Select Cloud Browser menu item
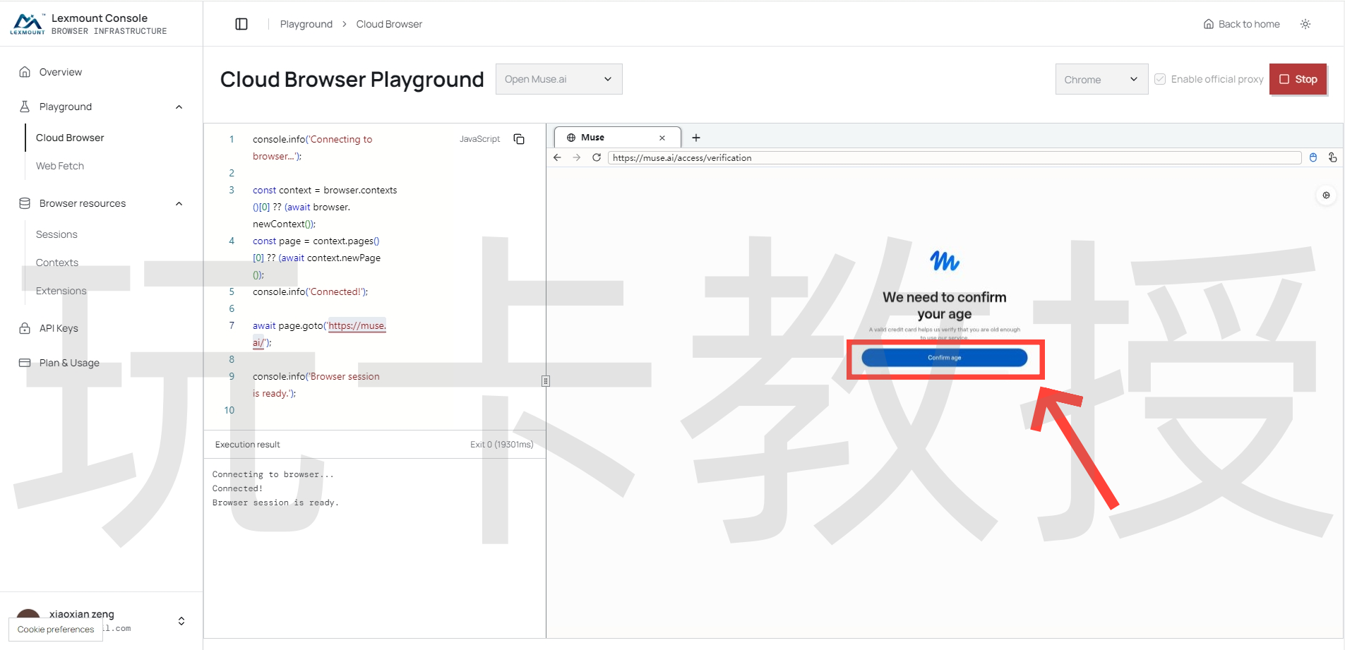 click(x=70, y=138)
